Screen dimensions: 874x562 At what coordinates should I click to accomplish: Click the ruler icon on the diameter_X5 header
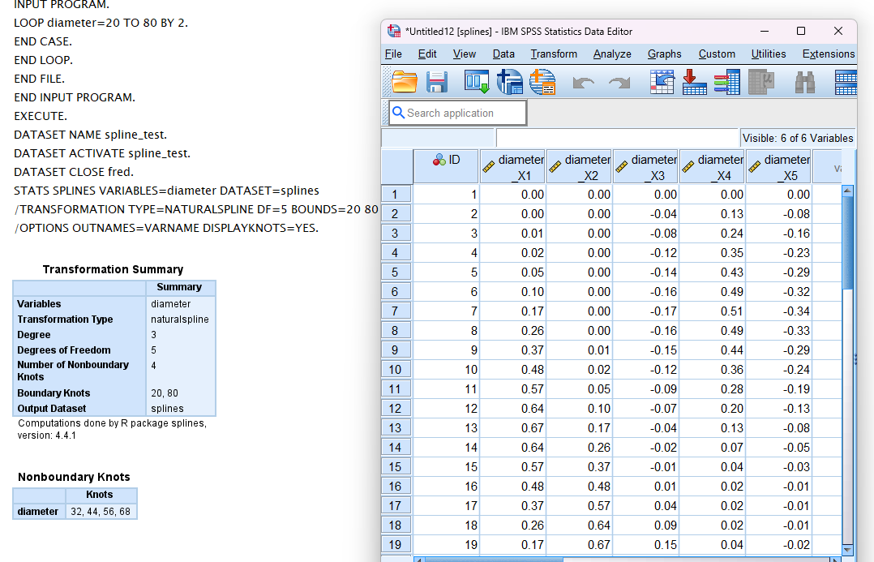754,166
